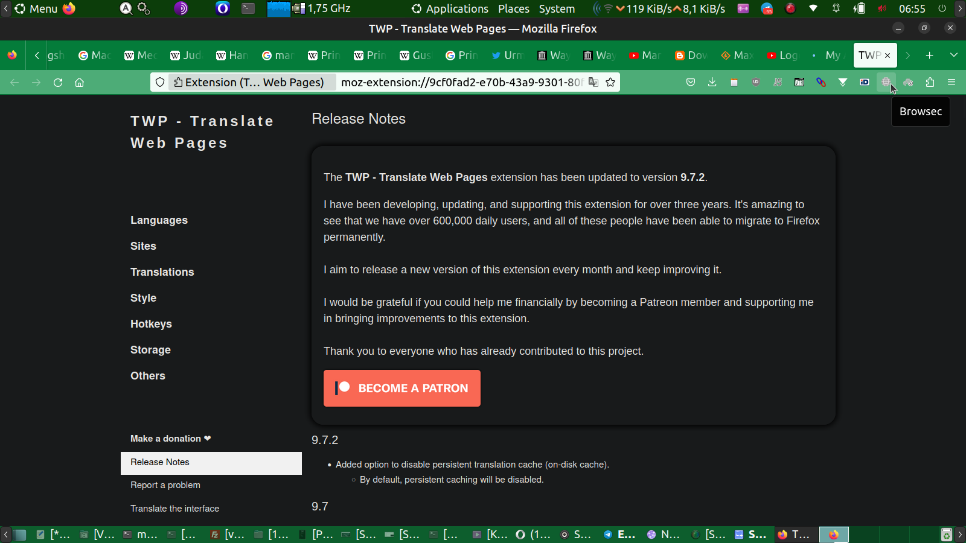Open the Extensions puzzle-piece menu
Image resolution: width=966 pixels, height=543 pixels.
tap(930, 83)
